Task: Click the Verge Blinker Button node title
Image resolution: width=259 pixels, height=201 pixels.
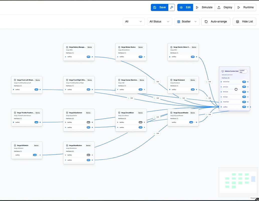Action: click(128, 47)
